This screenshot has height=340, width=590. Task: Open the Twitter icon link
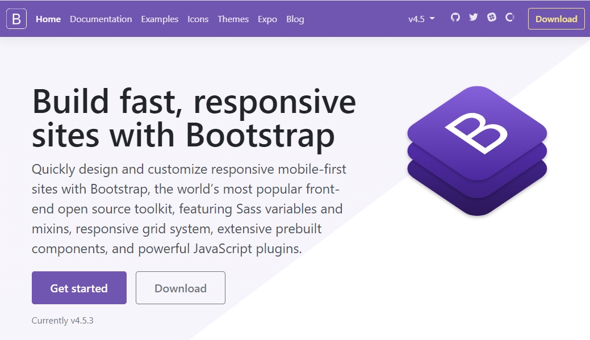pyautogui.click(x=474, y=17)
